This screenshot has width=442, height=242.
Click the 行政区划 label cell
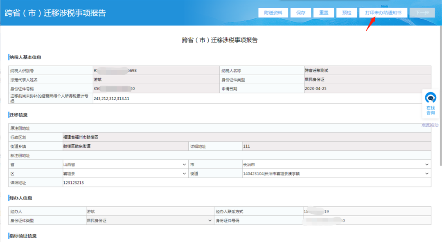pos(36,137)
